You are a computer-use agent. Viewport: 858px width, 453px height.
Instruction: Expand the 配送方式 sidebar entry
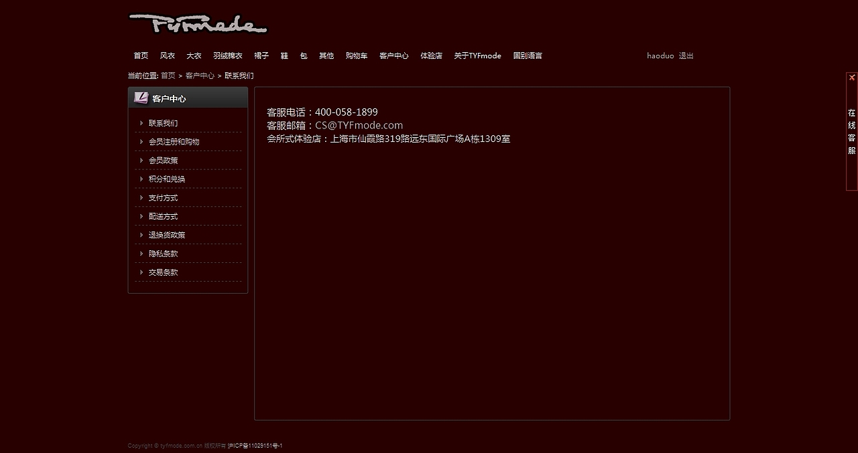[163, 216]
